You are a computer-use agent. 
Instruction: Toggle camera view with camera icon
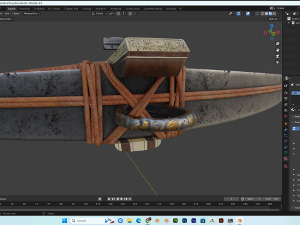277,56
